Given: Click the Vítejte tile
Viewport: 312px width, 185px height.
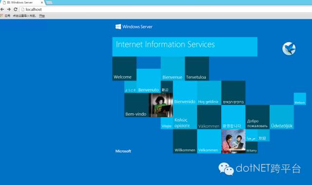Looking at the screenshot, I should click(x=167, y=123).
